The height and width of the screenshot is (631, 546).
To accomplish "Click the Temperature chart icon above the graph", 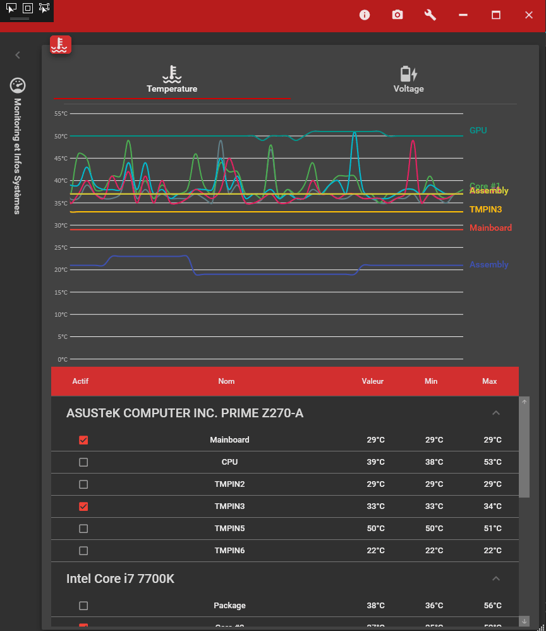I will pos(172,74).
